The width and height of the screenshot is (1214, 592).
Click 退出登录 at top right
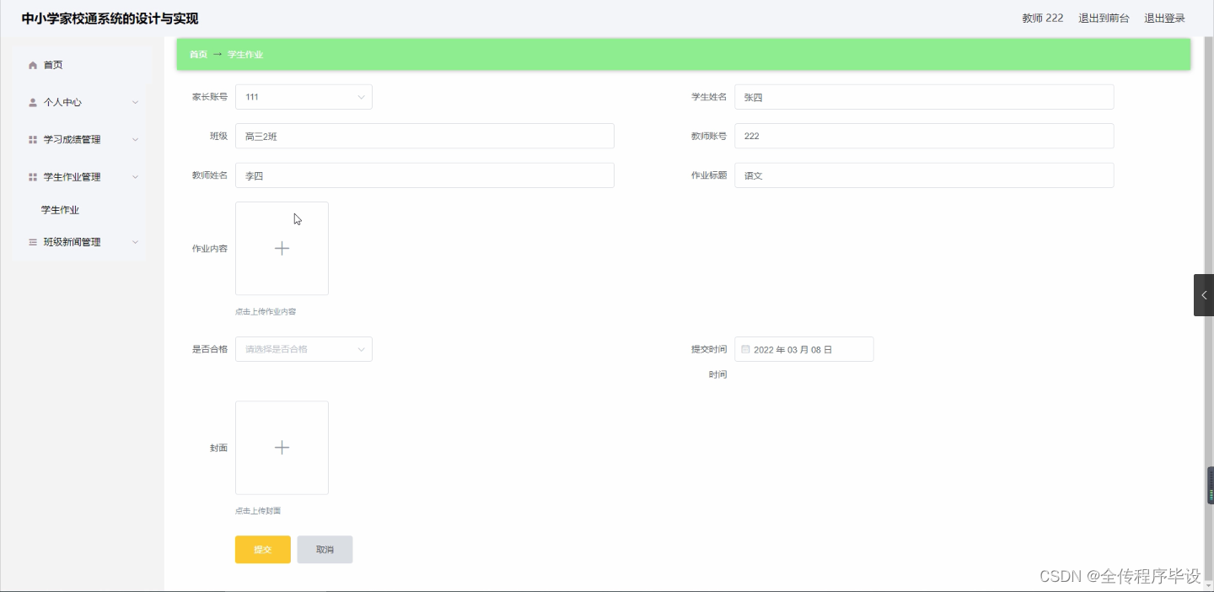click(1164, 17)
